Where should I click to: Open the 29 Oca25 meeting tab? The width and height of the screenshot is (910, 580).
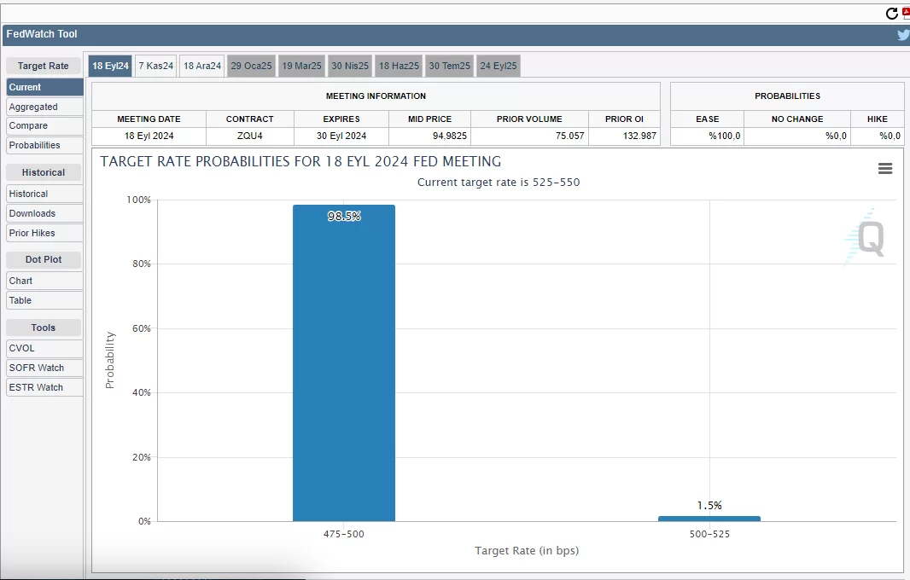(251, 67)
